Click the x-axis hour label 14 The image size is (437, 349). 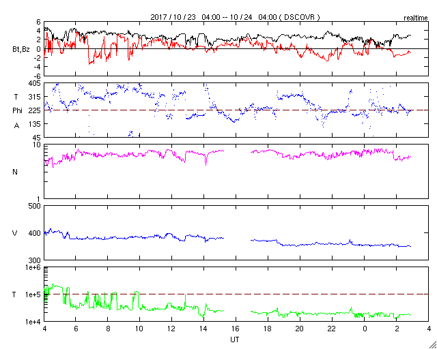[x=203, y=329]
